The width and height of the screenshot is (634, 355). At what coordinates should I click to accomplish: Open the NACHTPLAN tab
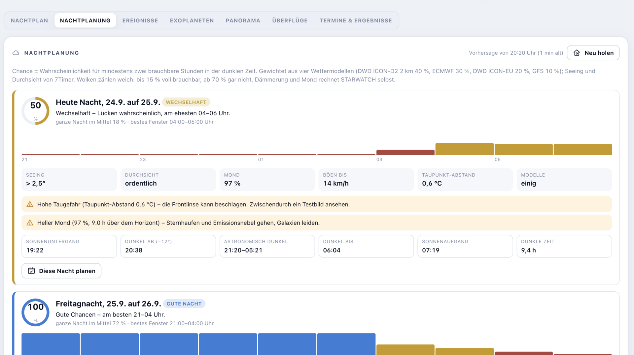(29, 20)
